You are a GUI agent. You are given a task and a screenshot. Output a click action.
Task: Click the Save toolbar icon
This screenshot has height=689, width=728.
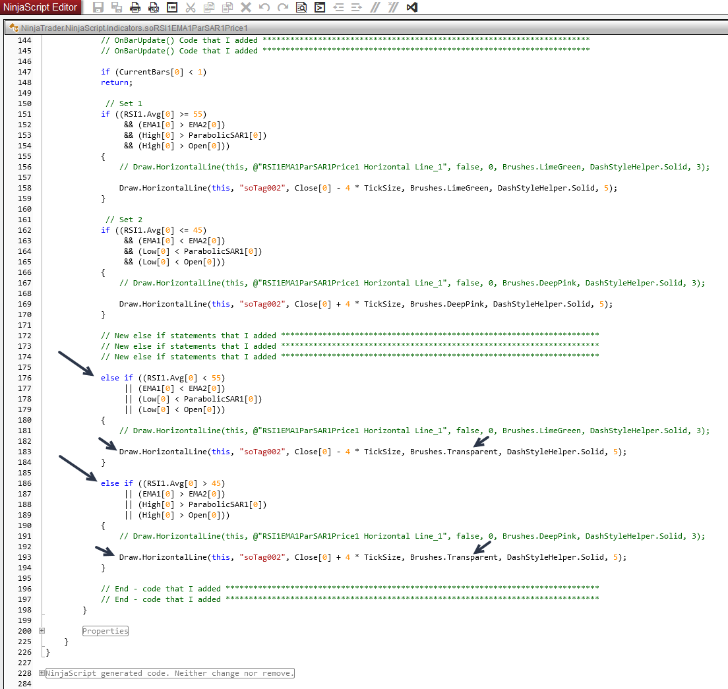pyautogui.click(x=98, y=7)
